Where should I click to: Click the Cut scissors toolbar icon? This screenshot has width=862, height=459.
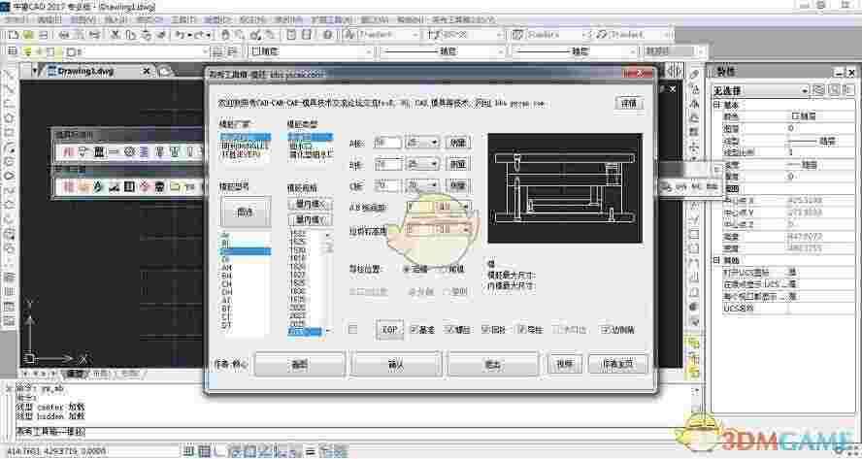(x=115, y=35)
